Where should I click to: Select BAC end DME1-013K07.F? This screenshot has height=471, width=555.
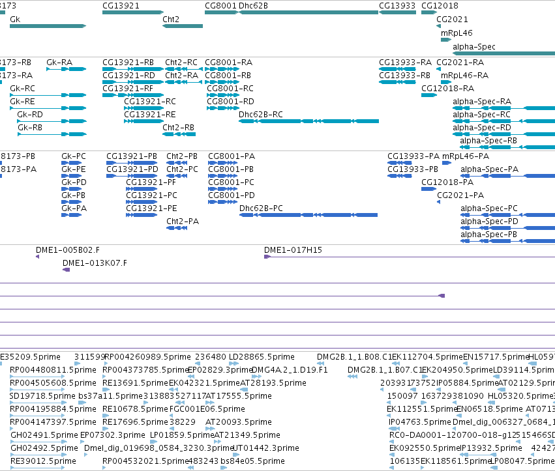pos(66,270)
